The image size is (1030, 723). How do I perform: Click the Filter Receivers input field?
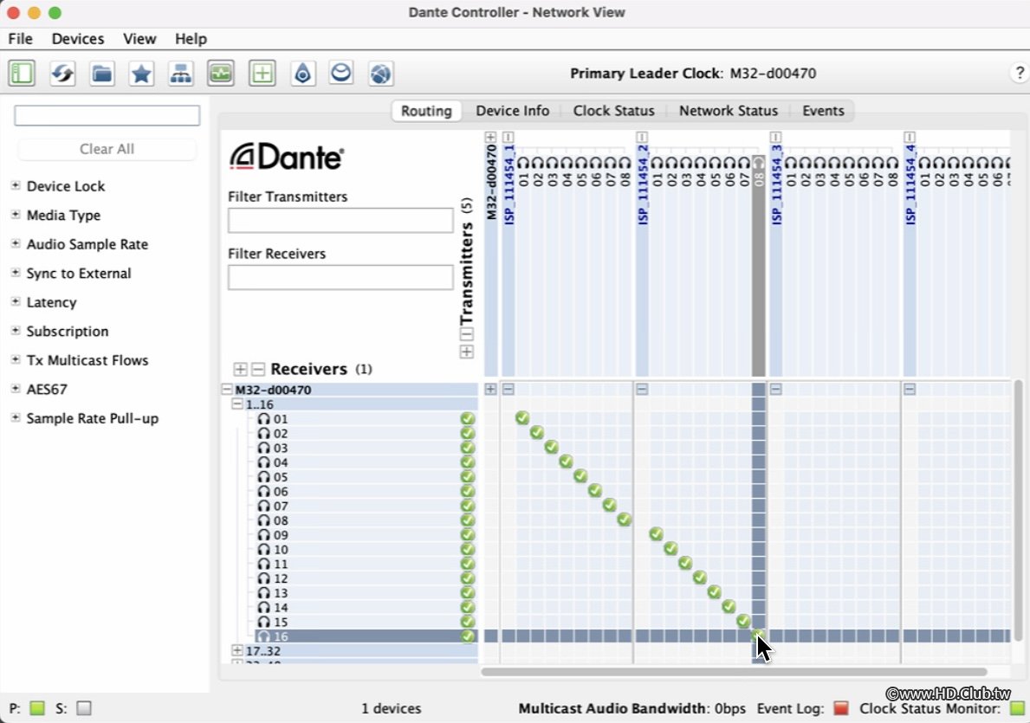[340, 277]
